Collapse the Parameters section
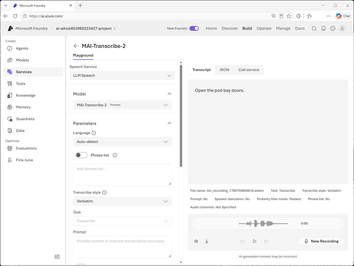Screen dimensions: 354x266 coord(169,123)
